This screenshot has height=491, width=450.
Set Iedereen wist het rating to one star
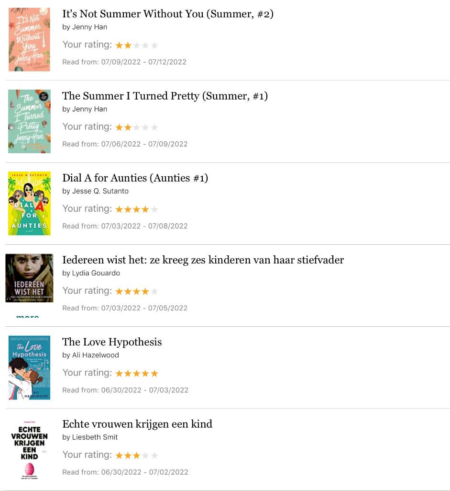[x=119, y=292]
